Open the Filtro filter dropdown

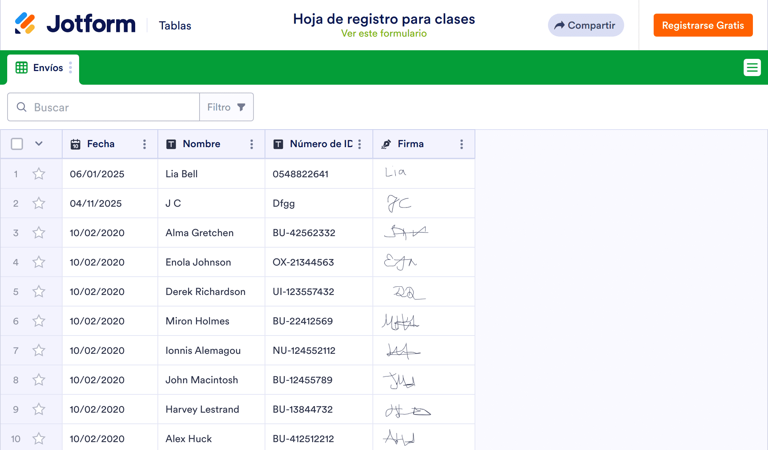click(227, 107)
